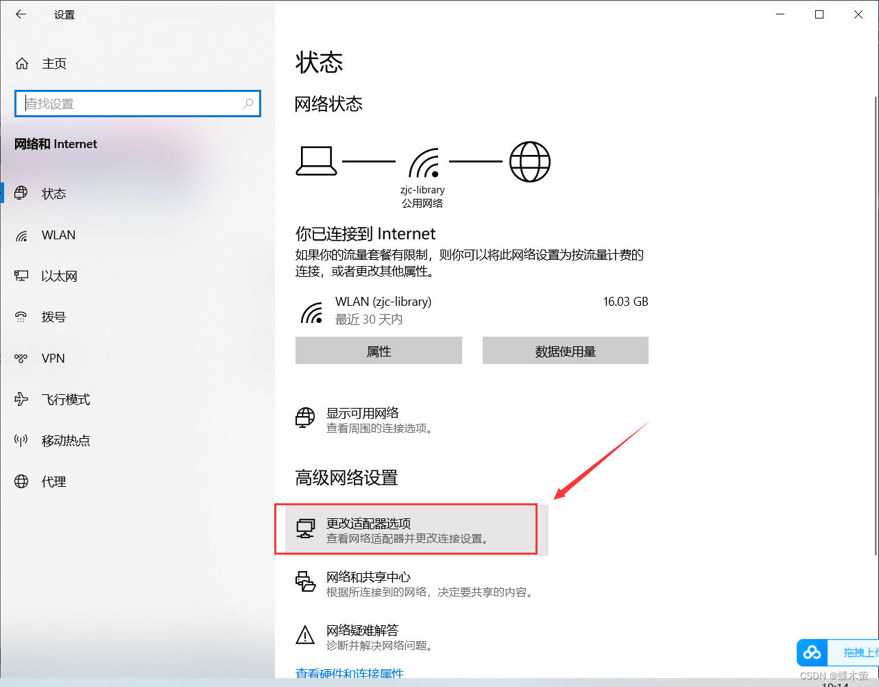
Task: Select the VPN icon in sidebar
Action: [21, 359]
